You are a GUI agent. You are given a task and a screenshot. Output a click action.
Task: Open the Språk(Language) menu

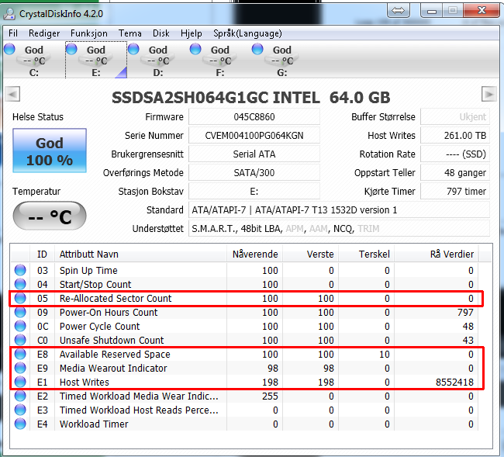[x=247, y=33]
